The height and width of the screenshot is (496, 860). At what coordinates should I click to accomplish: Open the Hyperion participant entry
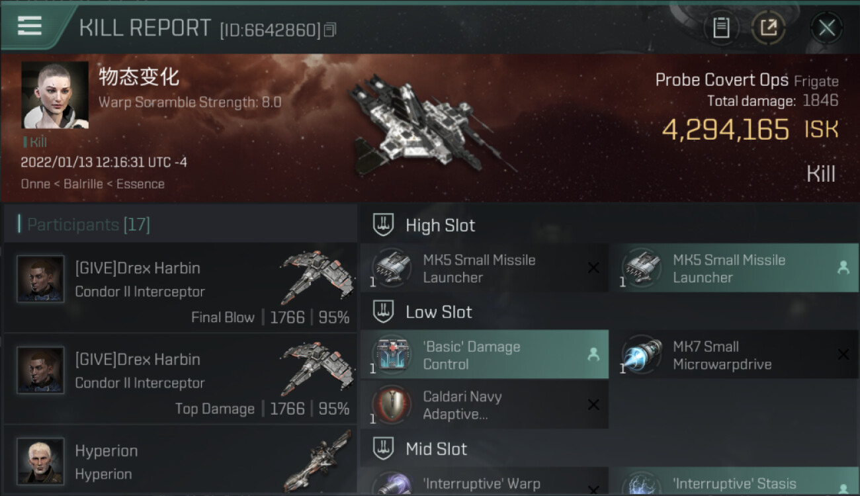(x=180, y=461)
